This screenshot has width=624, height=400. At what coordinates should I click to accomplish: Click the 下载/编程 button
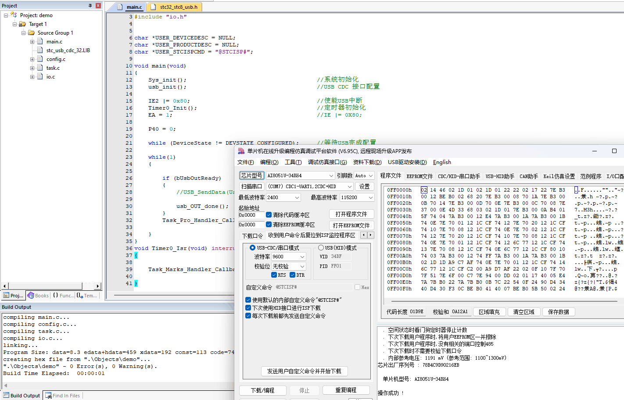coord(262,390)
